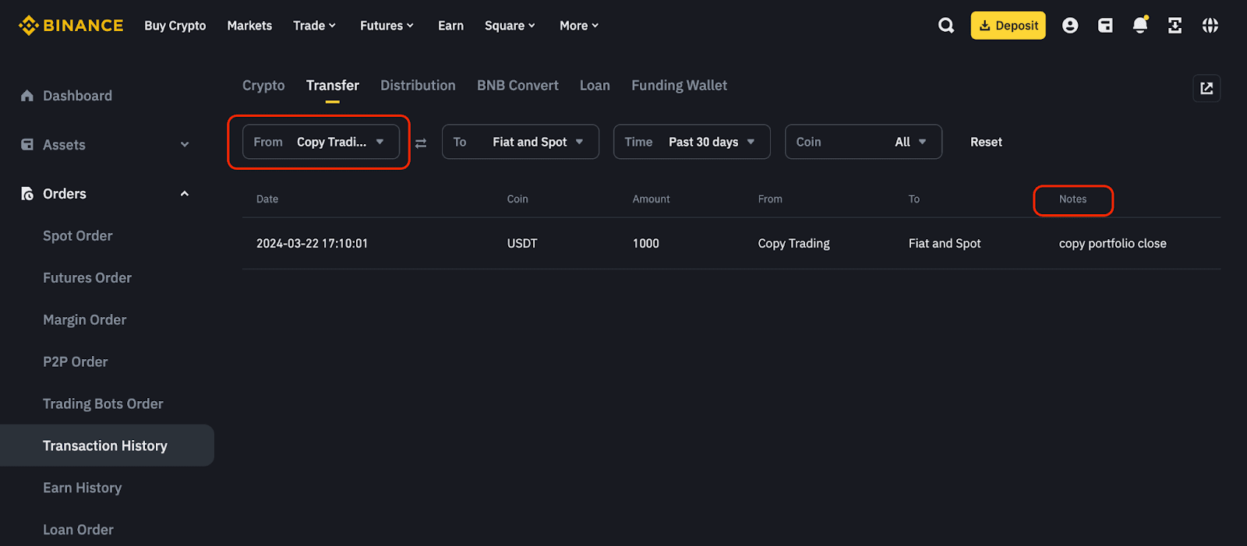
Task: Open the Trade menu
Action: pyautogui.click(x=315, y=26)
